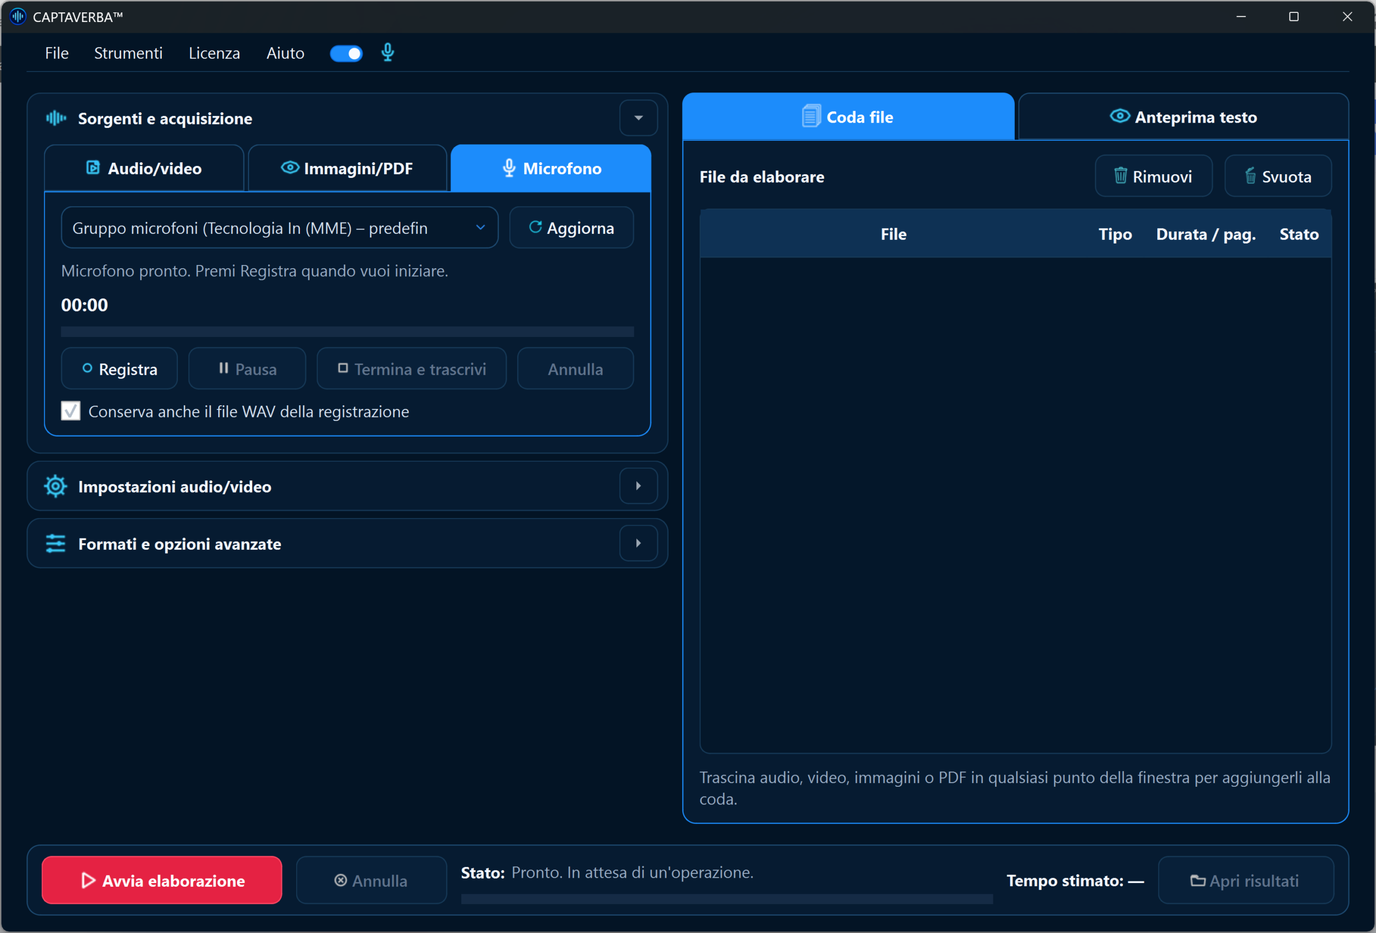The image size is (1376, 933).
Task: Start recording with Registra
Action: click(120, 369)
